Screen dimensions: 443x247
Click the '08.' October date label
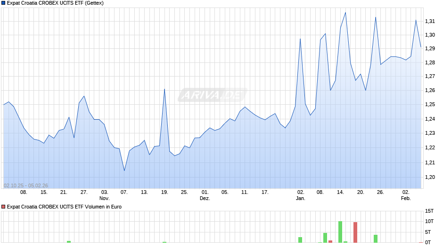pos(24,193)
